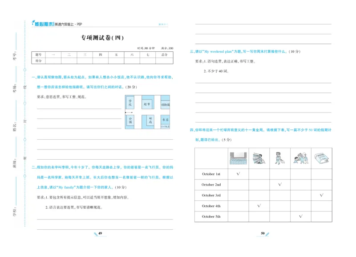
Task: Select the traveling-with-suitcase icon in the table
Action: [x=280, y=158]
